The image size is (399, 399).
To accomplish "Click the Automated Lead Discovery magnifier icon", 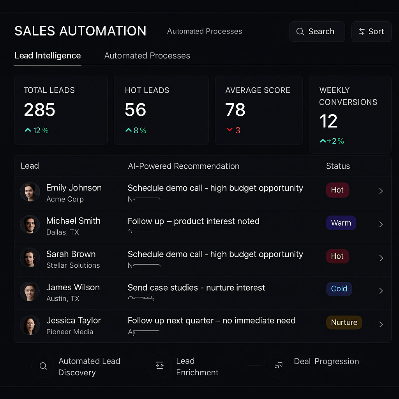I will 43,366.
